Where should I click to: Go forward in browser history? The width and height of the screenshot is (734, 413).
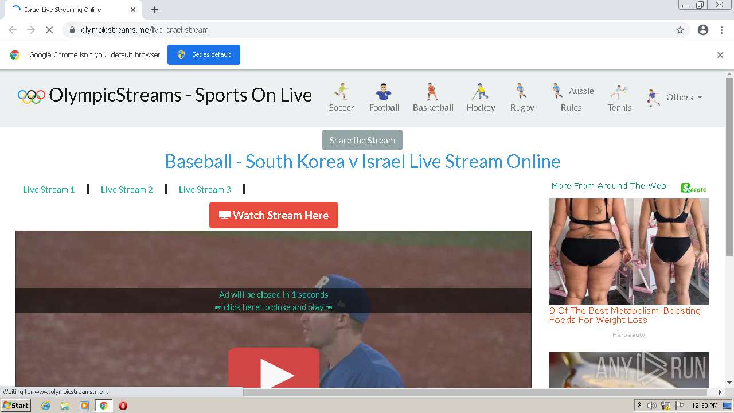(x=31, y=30)
